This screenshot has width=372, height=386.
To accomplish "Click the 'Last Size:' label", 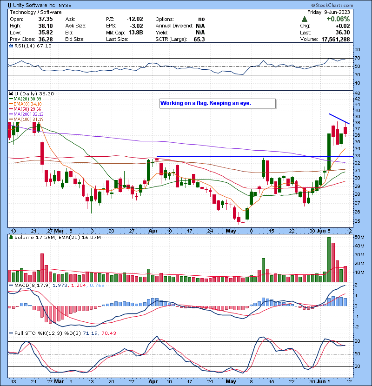I will [x=117, y=39].
